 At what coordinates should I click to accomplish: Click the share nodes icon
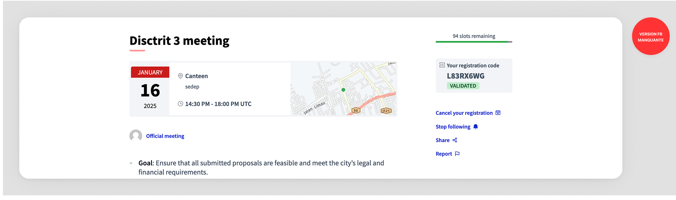pos(455,140)
